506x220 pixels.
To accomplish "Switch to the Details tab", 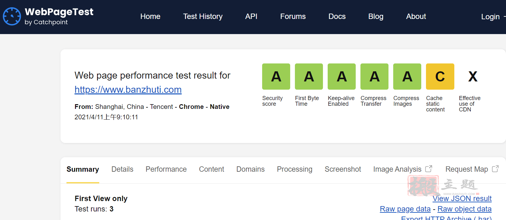I will pos(122,169).
